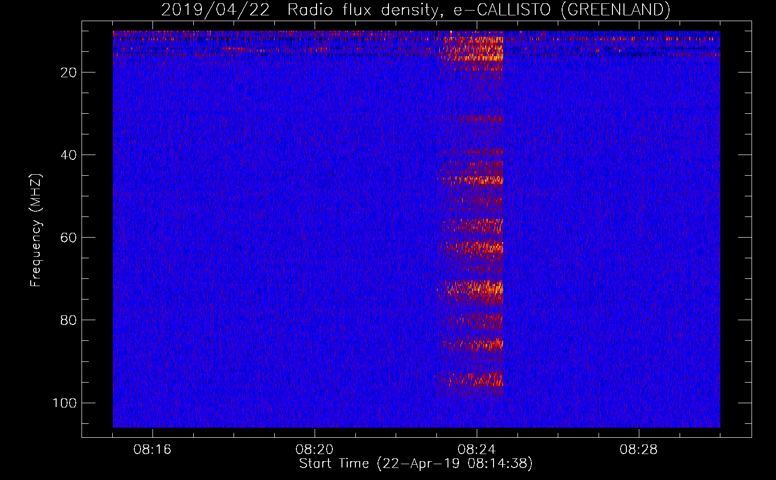The width and height of the screenshot is (776, 480).
Task: Click the bright burst band near 46 MHz
Action: 470,180
